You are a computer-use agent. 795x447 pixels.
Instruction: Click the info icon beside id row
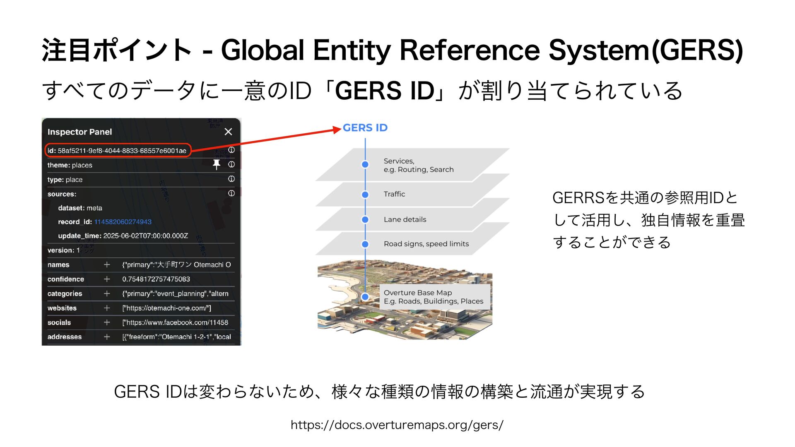click(231, 150)
